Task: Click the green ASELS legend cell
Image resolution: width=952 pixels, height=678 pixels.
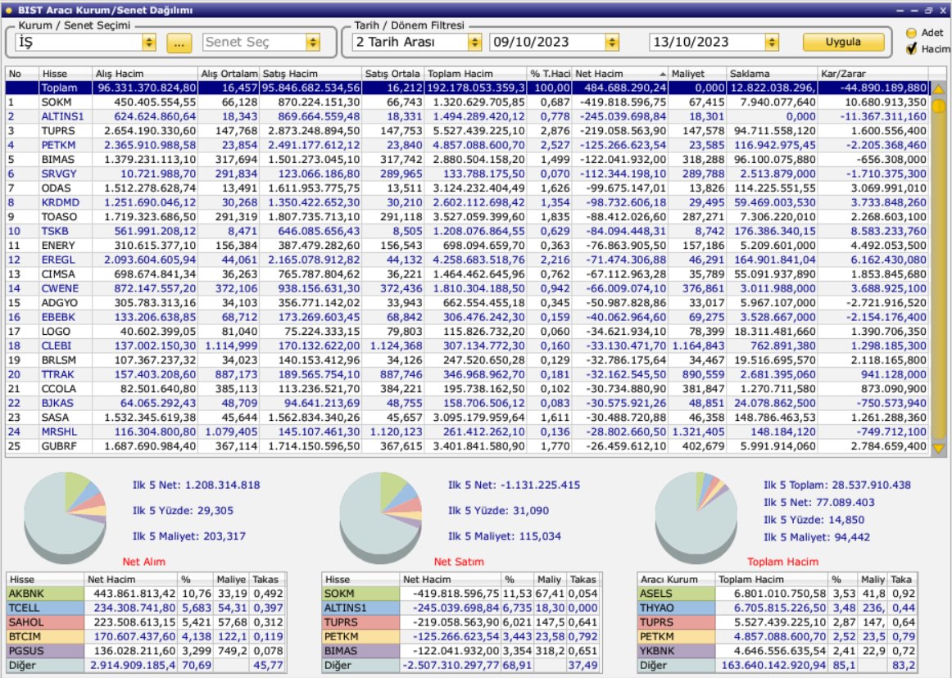Action: point(677,594)
